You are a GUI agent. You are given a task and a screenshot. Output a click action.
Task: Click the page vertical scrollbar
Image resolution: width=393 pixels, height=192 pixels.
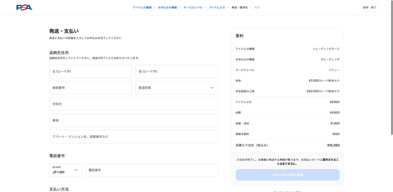(392, 67)
